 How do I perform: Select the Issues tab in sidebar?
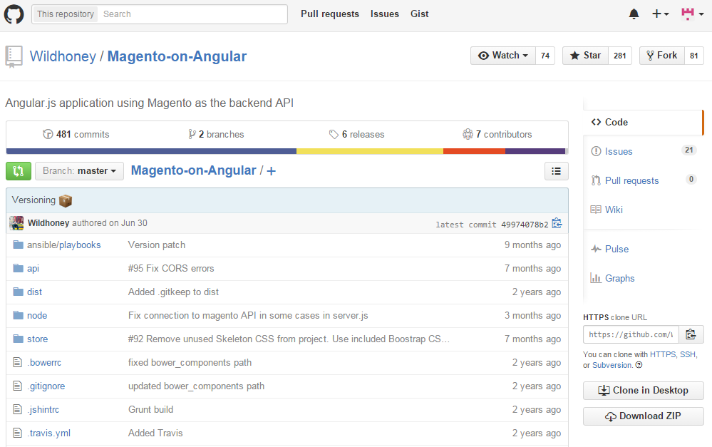(643, 151)
